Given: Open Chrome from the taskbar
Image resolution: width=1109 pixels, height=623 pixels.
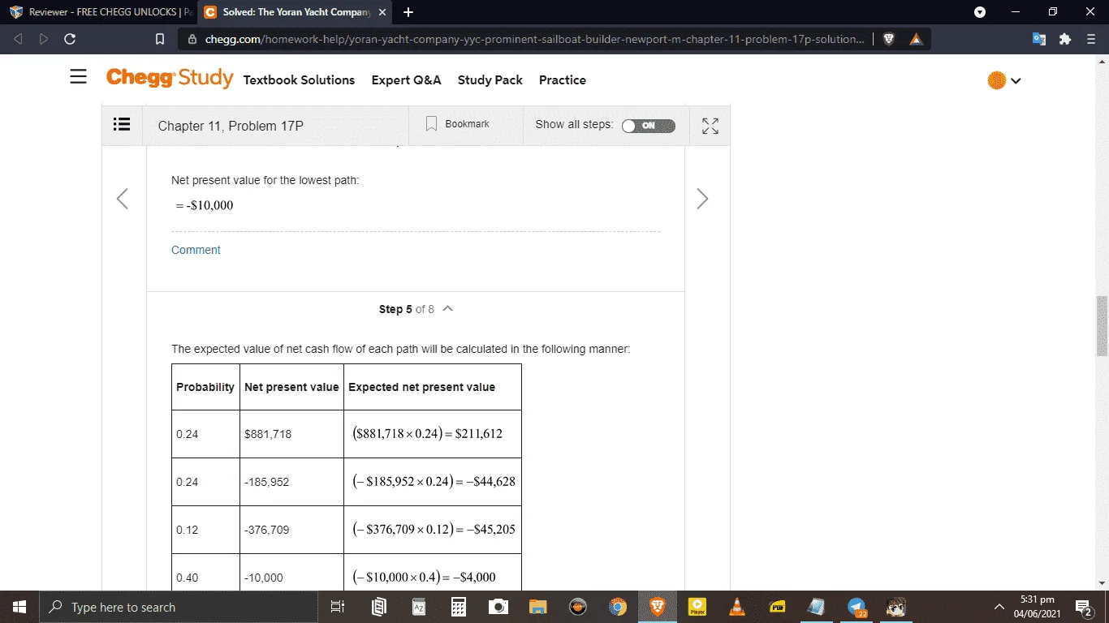Looking at the screenshot, I should (x=618, y=607).
